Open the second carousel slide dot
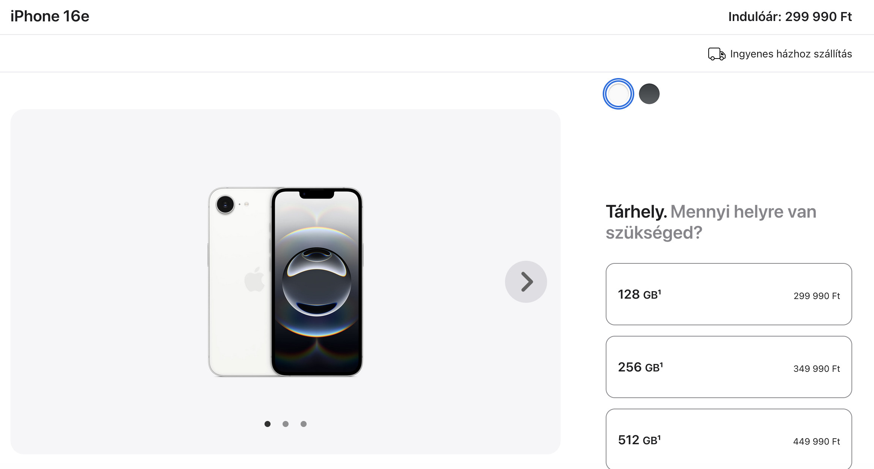Viewport: 874px width, 469px height. click(286, 424)
